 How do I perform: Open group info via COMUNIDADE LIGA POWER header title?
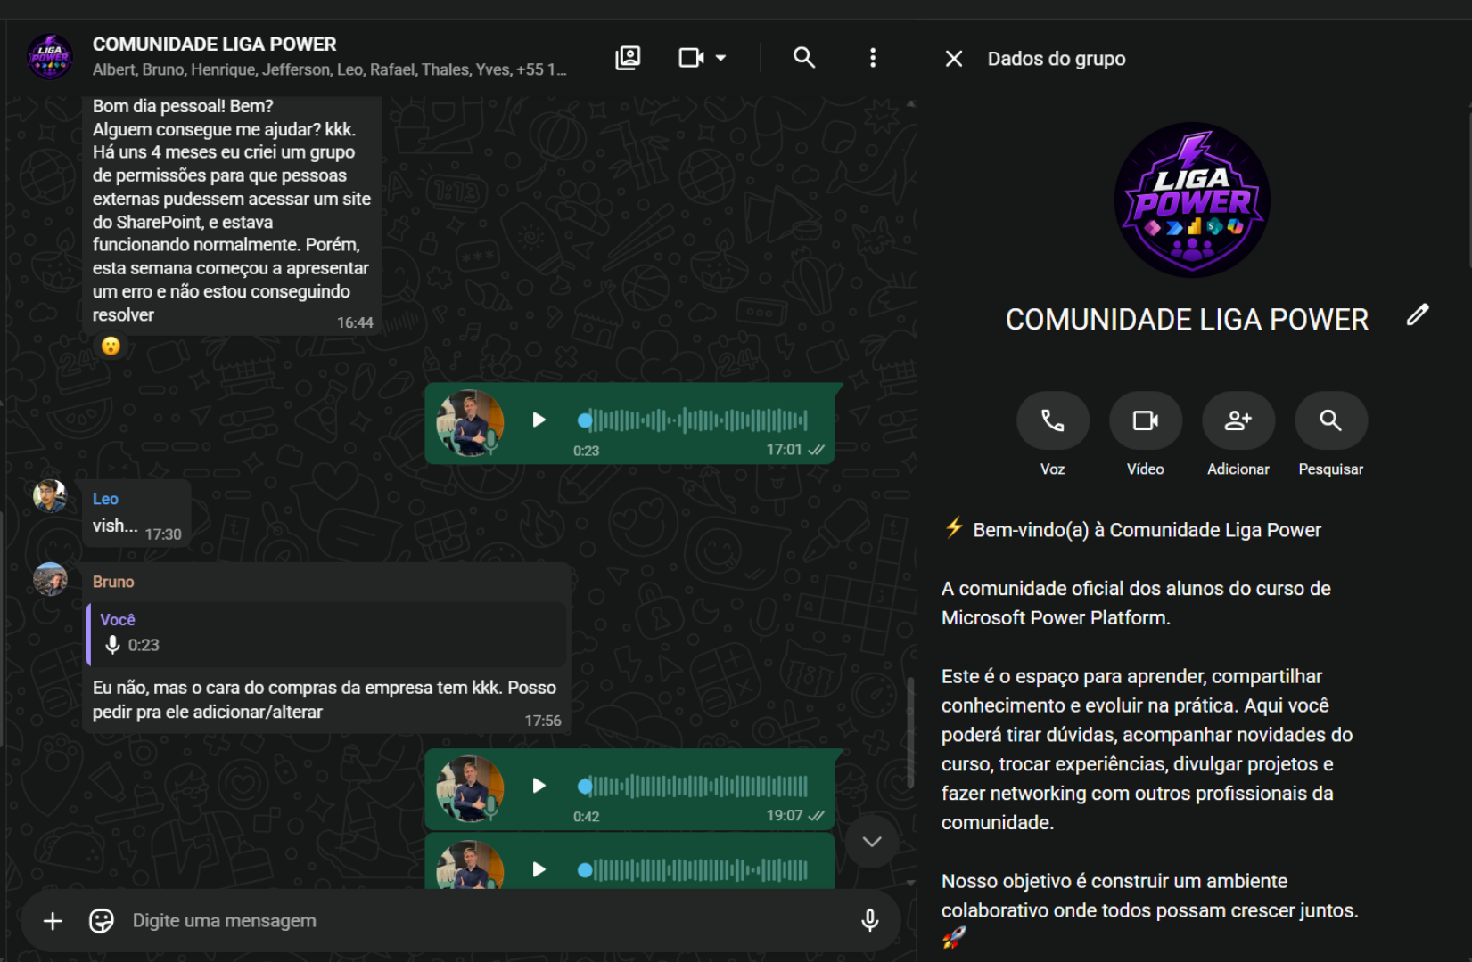[x=215, y=44]
